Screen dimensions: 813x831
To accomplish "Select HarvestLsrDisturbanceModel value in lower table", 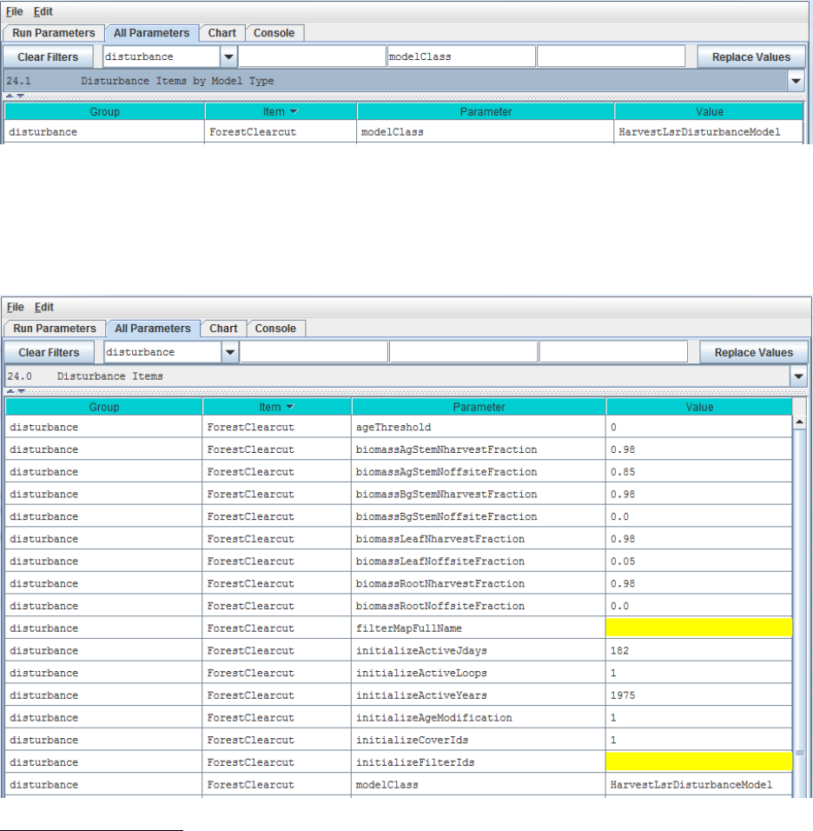I will (x=699, y=784).
